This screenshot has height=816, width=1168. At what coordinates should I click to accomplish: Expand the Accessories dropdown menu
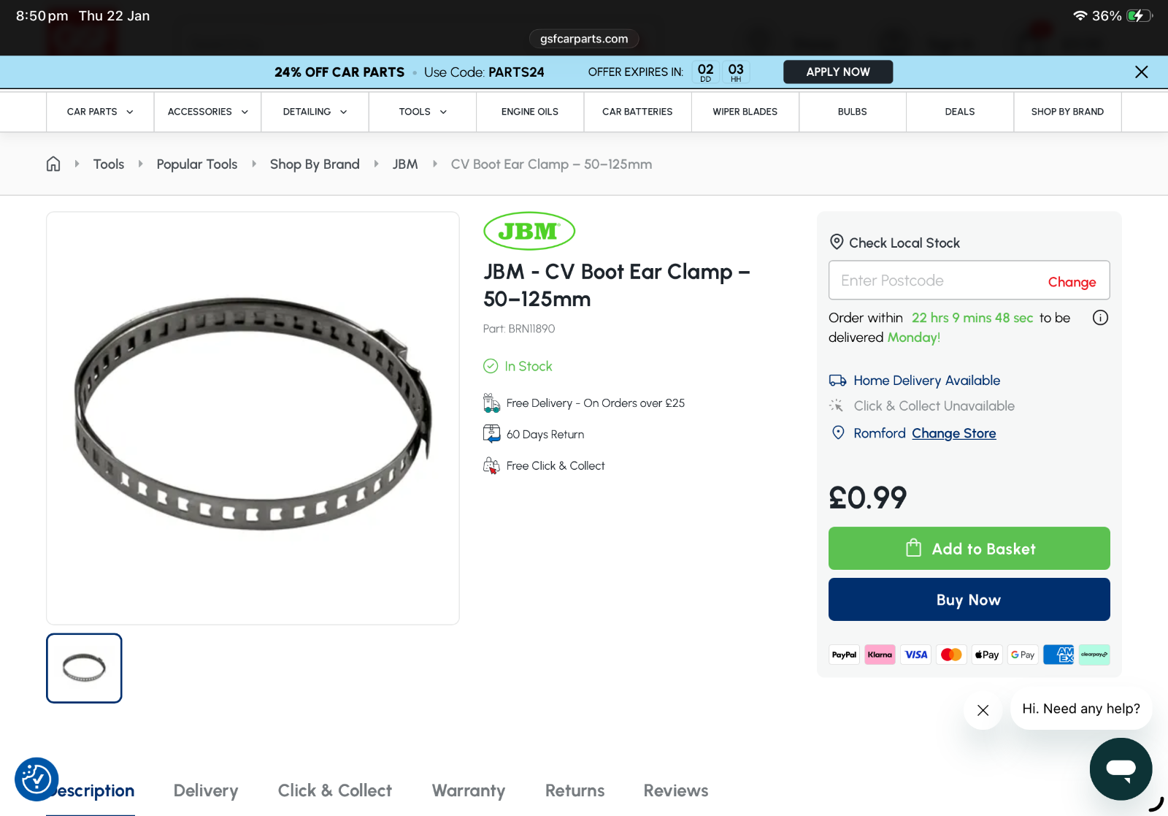click(207, 112)
